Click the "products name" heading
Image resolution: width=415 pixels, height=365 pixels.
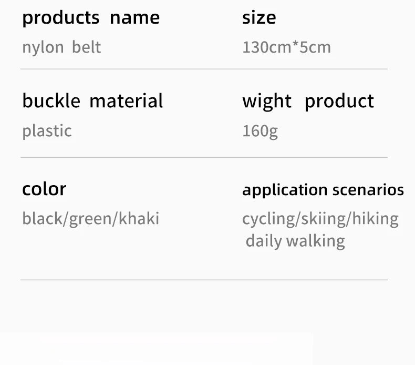90,18
